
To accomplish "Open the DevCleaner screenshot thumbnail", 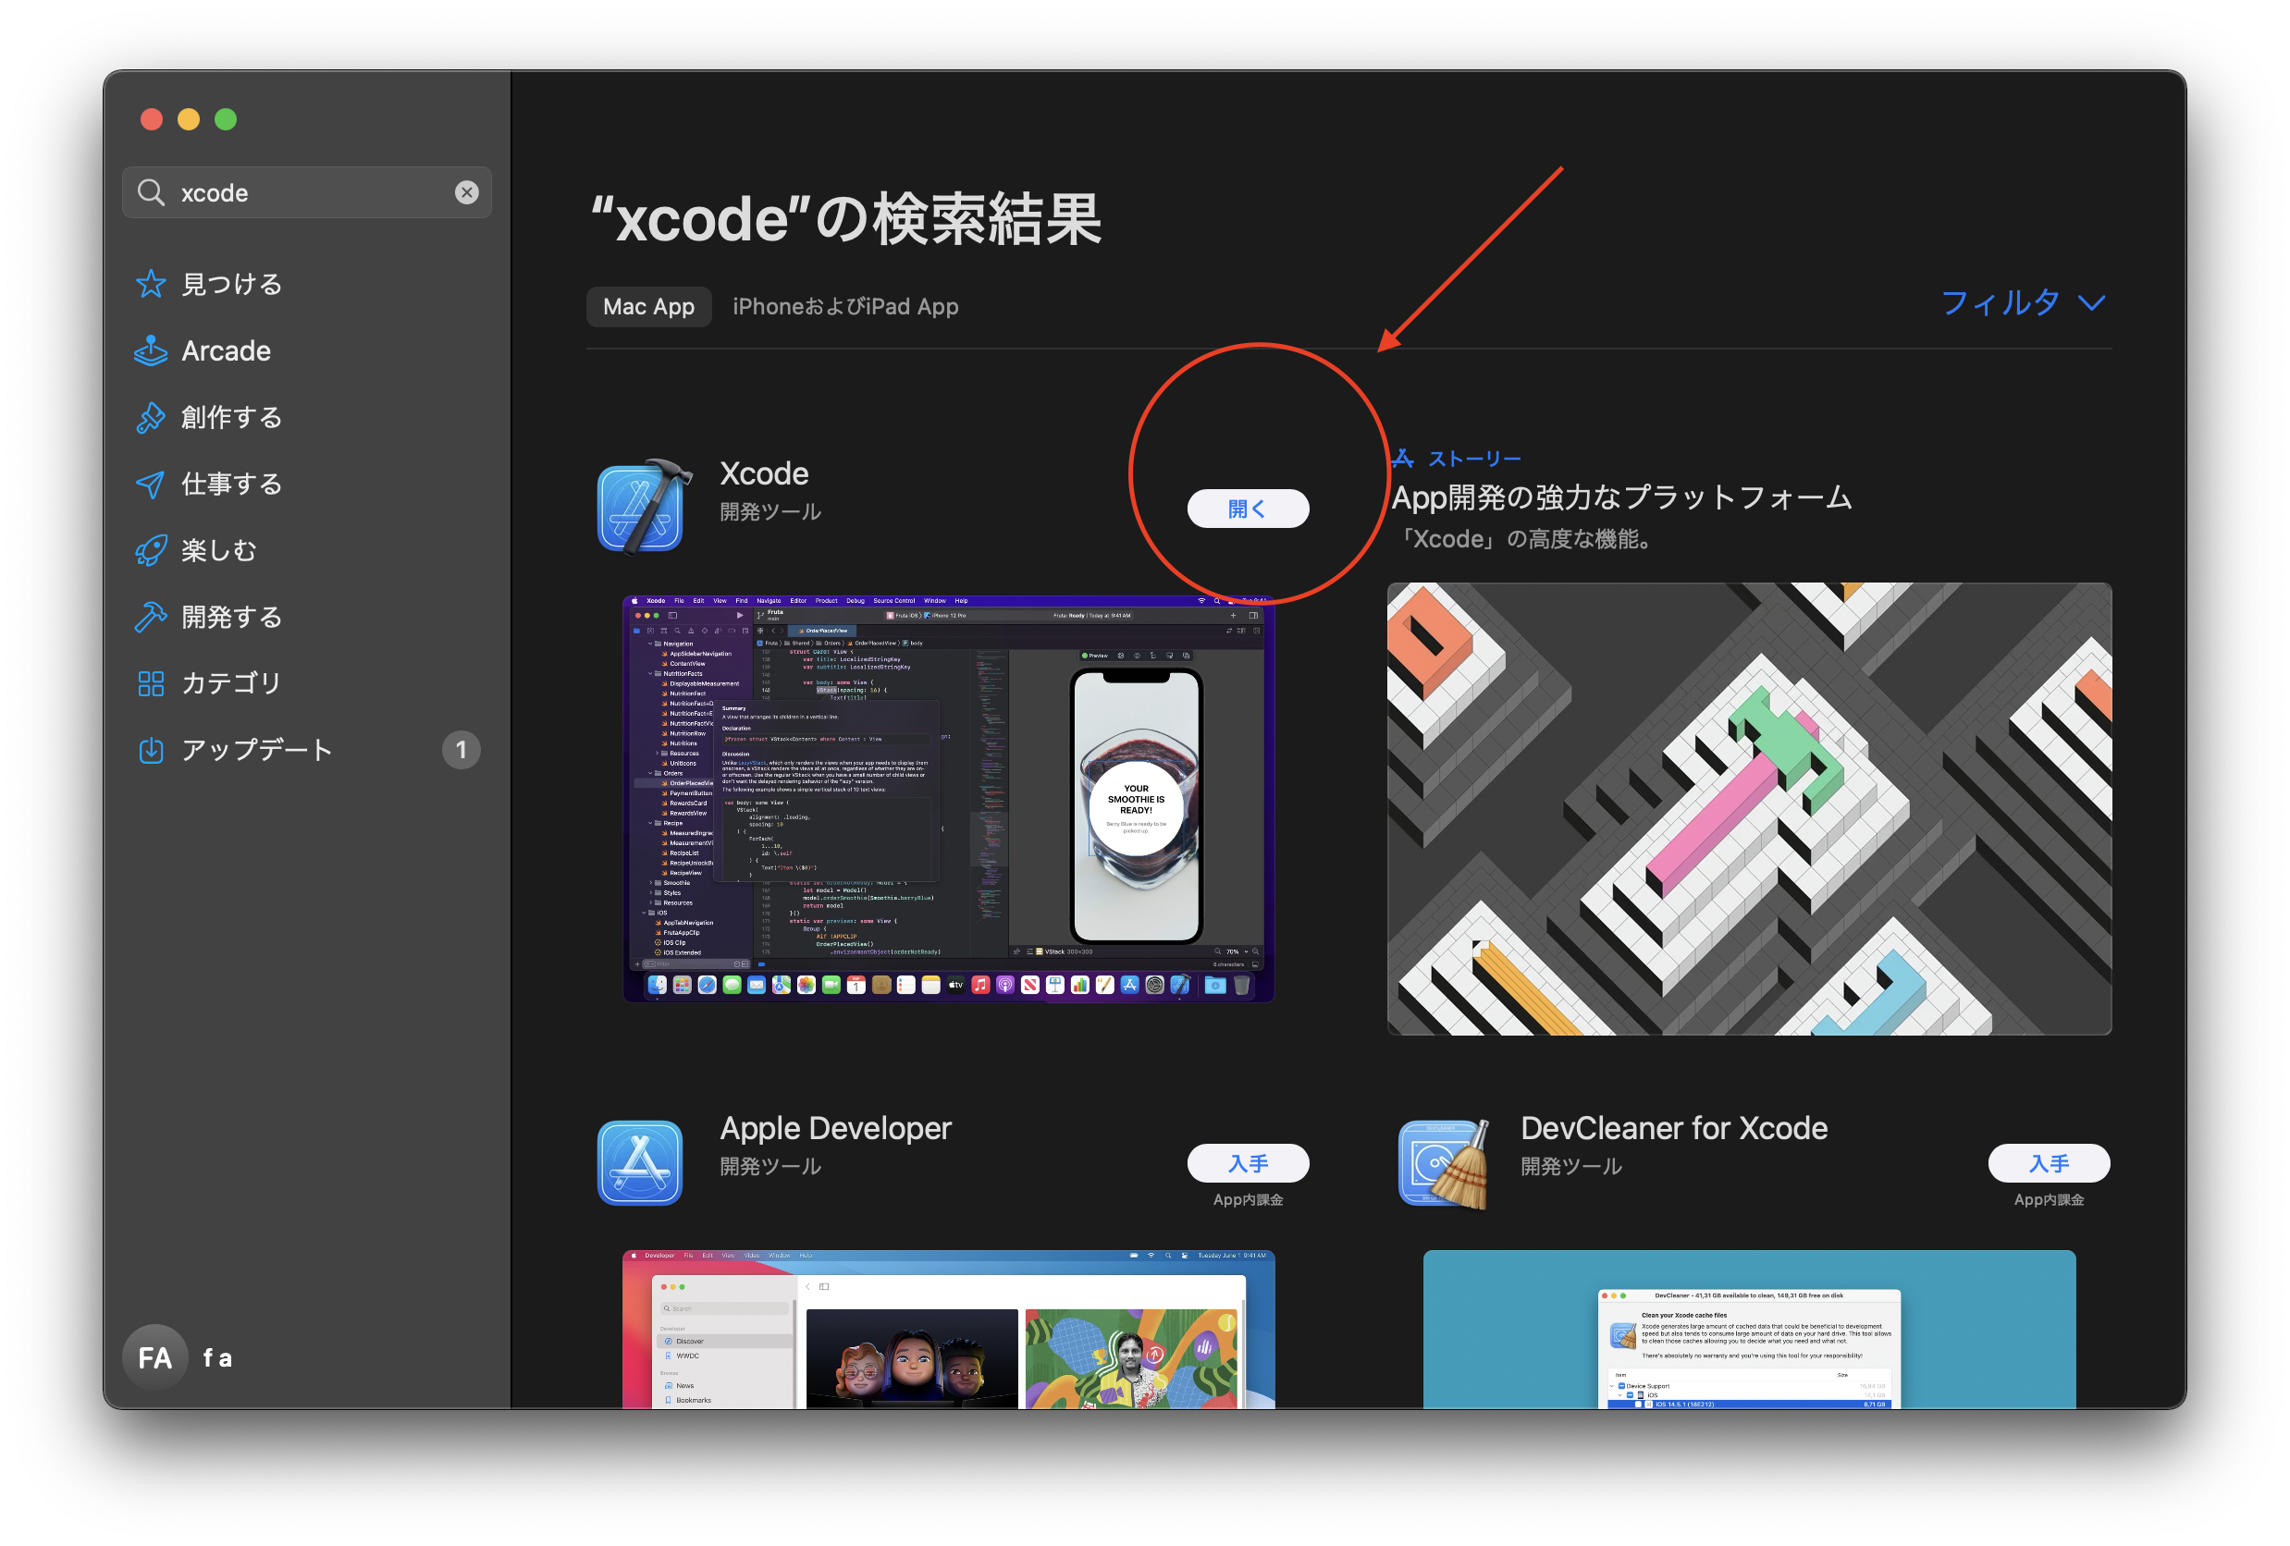I will tap(1749, 1330).
